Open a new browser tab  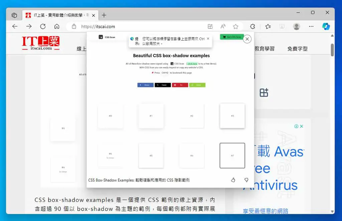coord(104,15)
